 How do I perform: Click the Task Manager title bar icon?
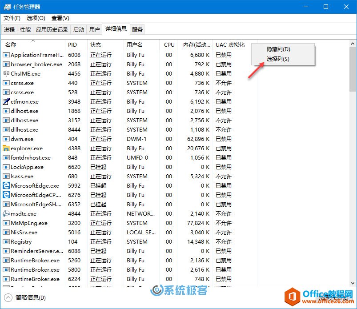click(7, 7)
